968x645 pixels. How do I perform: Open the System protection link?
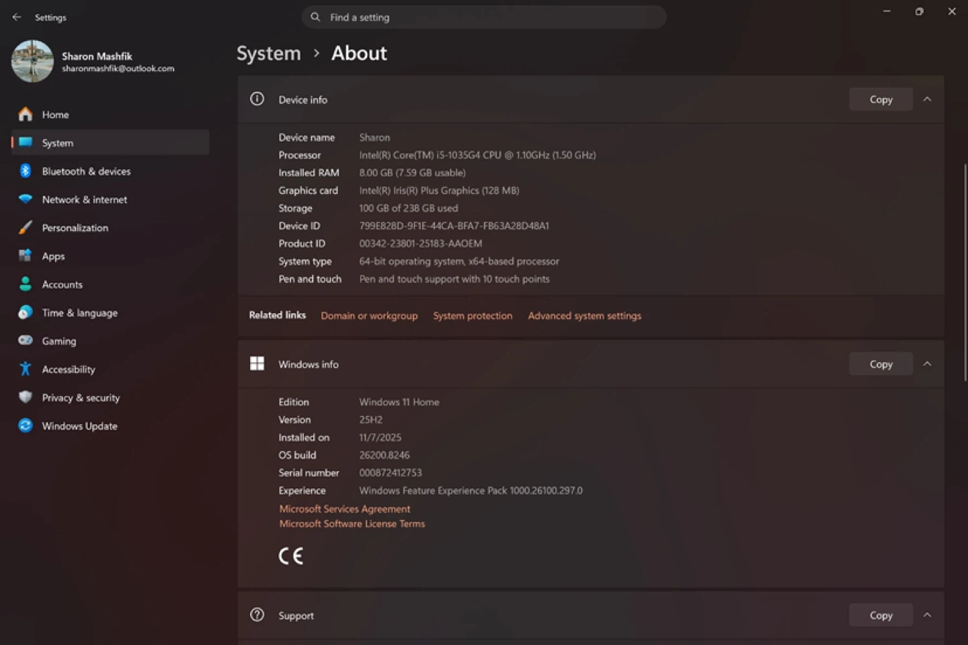(x=473, y=316)
